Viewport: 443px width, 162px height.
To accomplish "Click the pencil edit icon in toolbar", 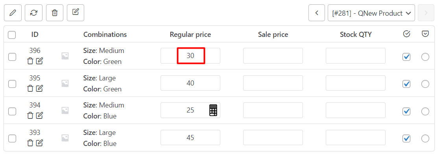I will click(x=13, y=13).
